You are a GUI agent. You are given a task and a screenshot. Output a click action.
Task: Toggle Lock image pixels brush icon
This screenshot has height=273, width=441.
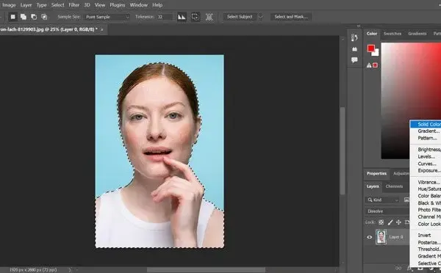[390, 222]
